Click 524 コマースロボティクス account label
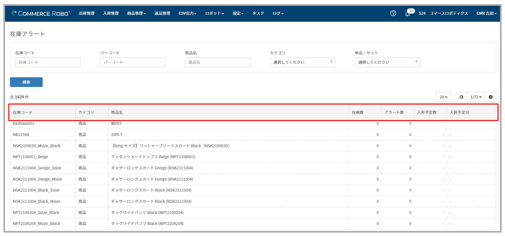This screenshot has width=505, height=236. click(443, 13)
